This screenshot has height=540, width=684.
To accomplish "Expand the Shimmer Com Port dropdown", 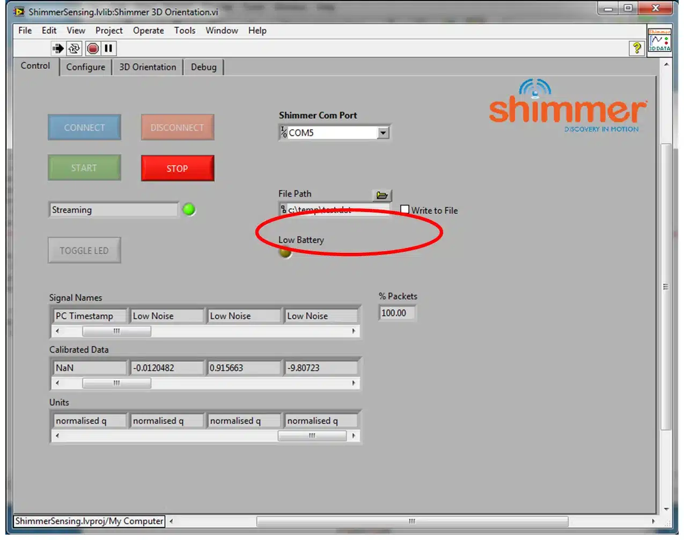I will click(x=383, y=133).
